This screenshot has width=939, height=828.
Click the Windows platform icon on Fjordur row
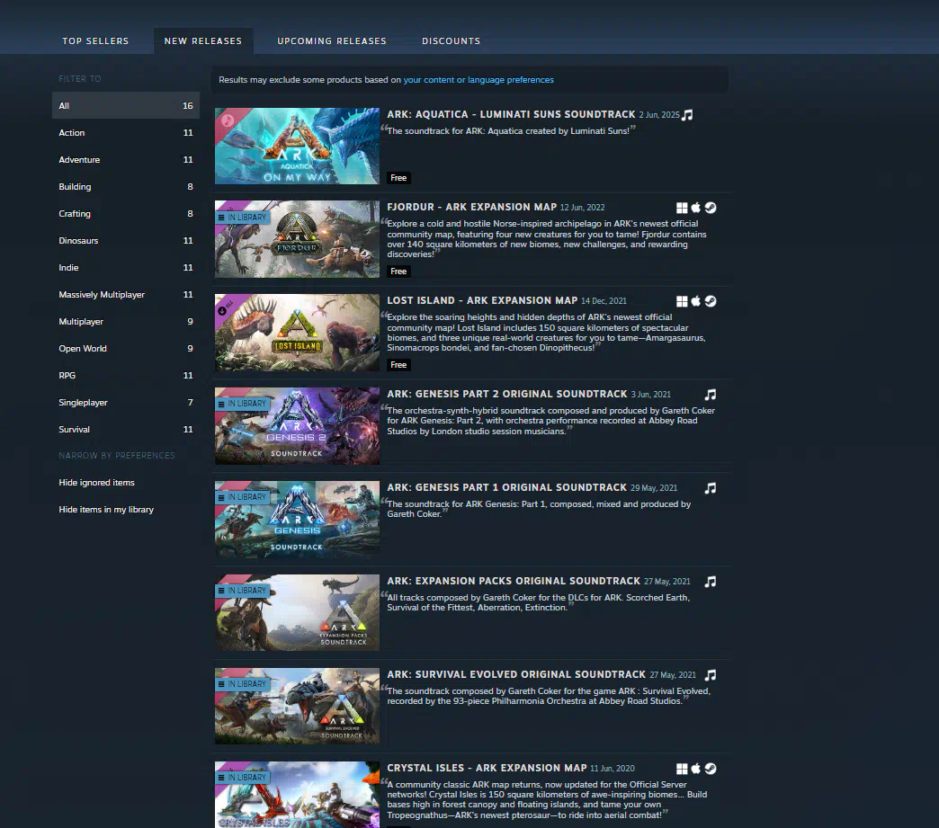tap(682, 208)
